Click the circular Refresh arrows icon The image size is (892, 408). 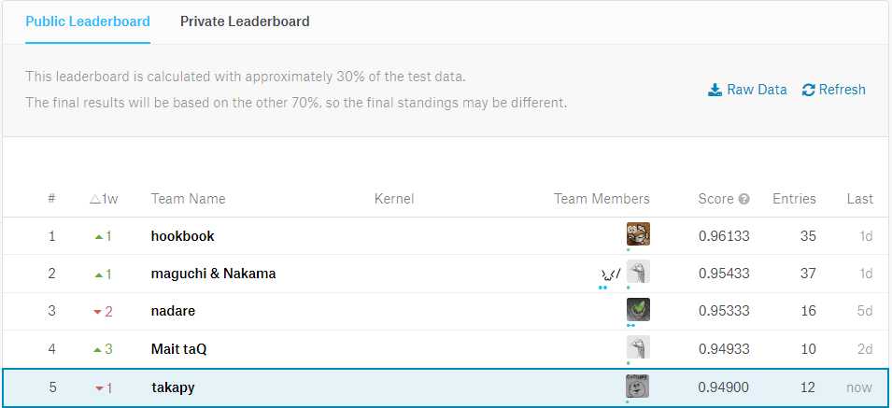[809, 90]
